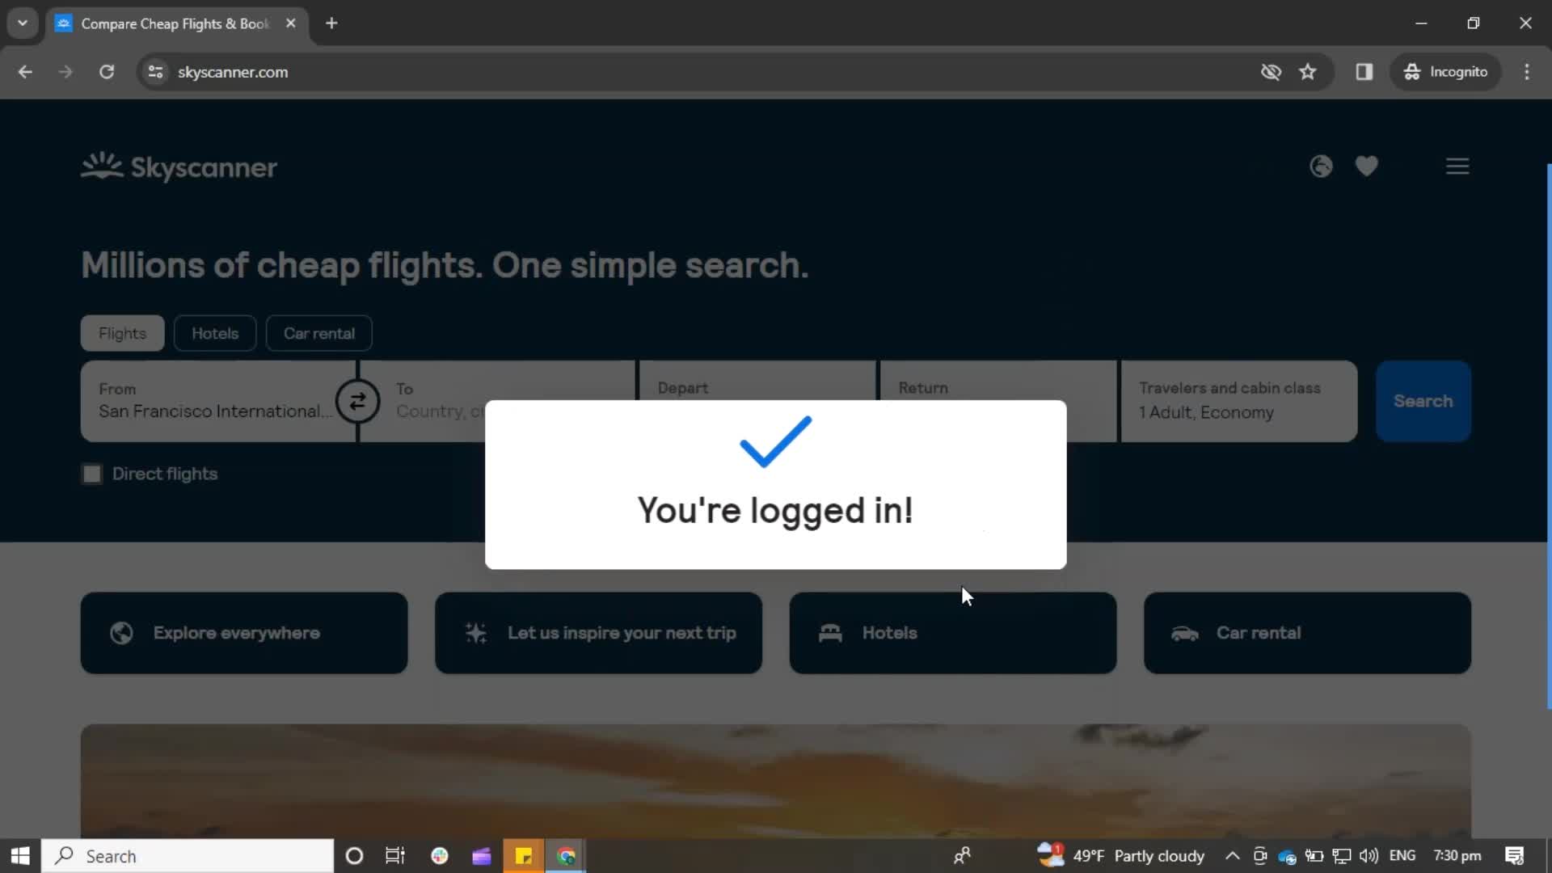Click the Explore everywhere globe icon
The height and width of the screenshot is (873, 1552).
(x=120, y=632)
